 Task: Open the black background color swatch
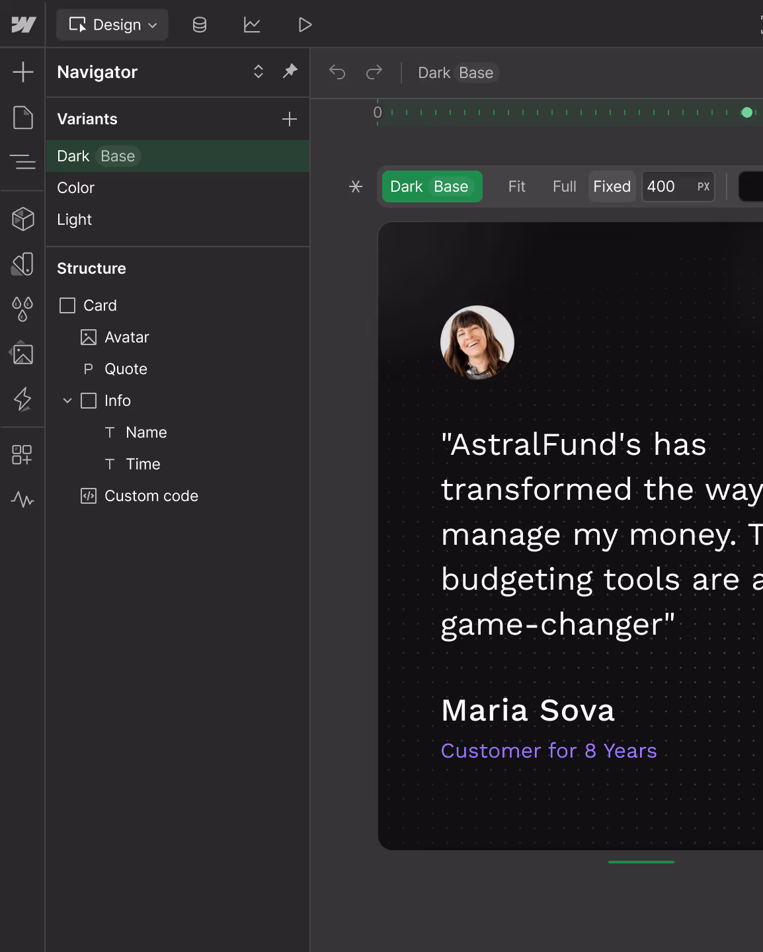click(x=751, y=186)
